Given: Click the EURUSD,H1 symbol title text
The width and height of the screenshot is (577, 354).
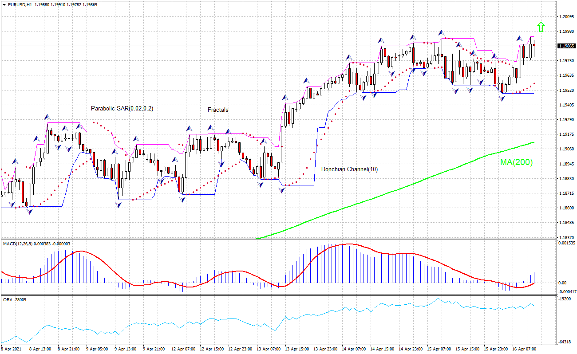Looking at the screenshot, I should [20, 4].
